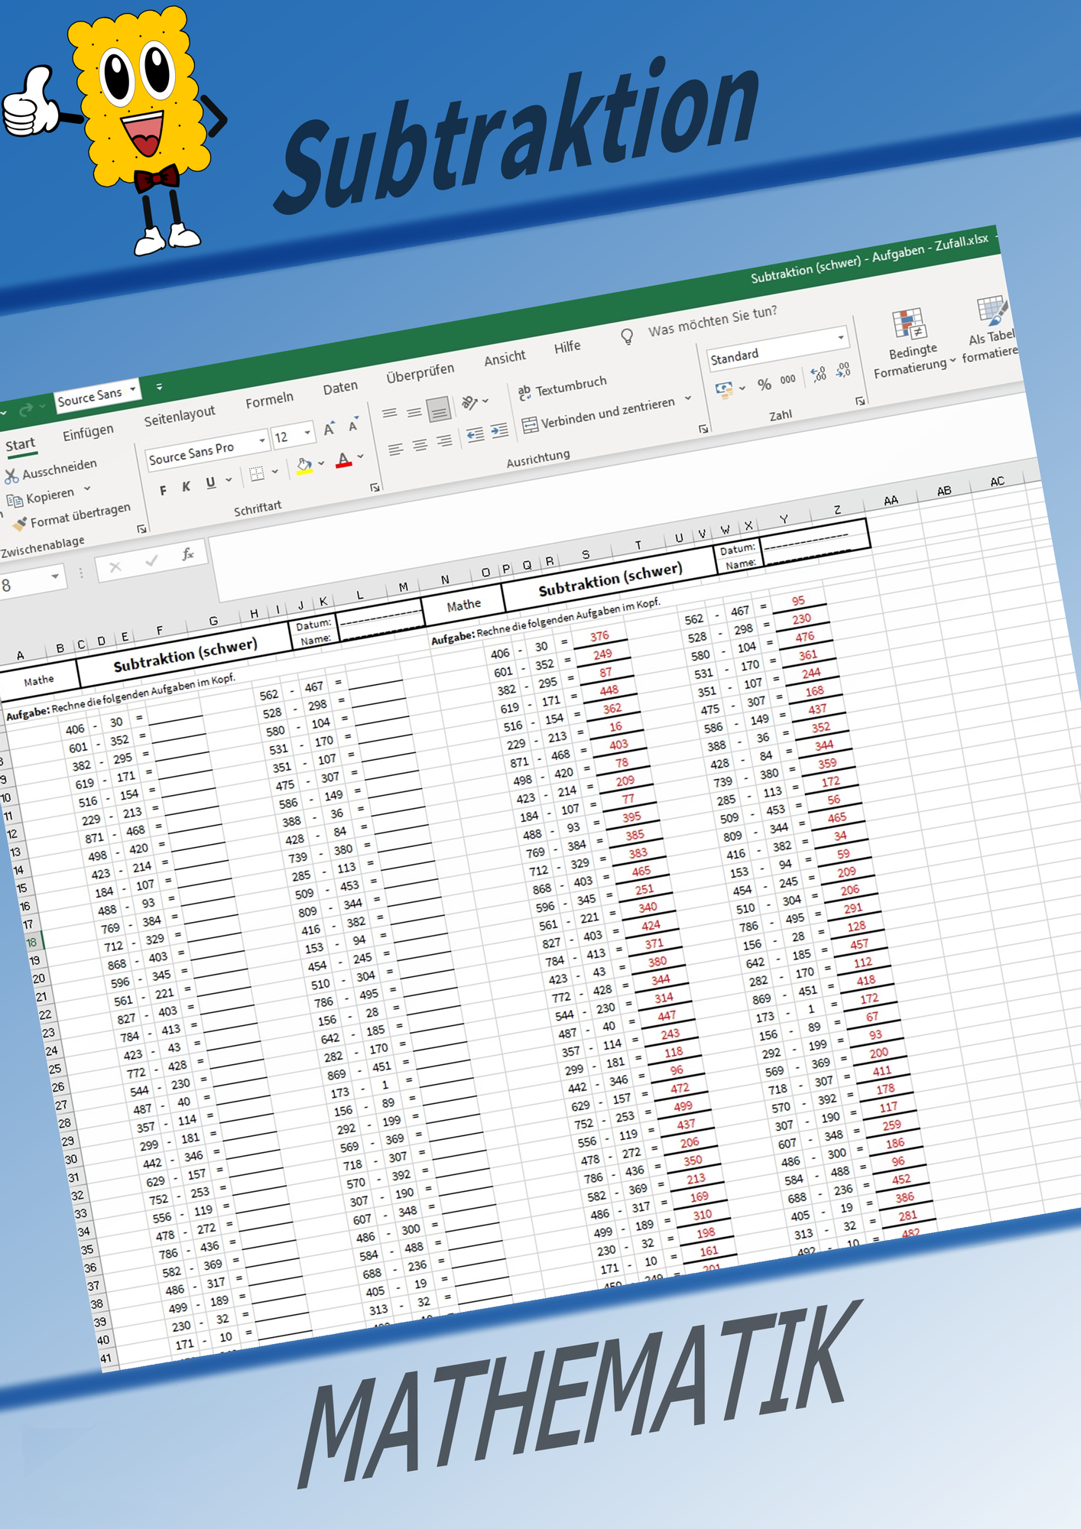
Task: Open the Name Box dropdown arrow
Action: click(55, 576)
